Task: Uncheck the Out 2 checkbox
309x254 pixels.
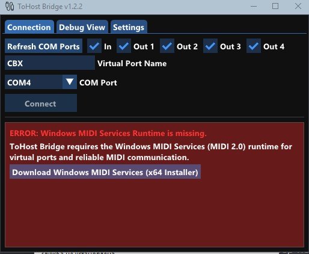Action: (167, 46)
